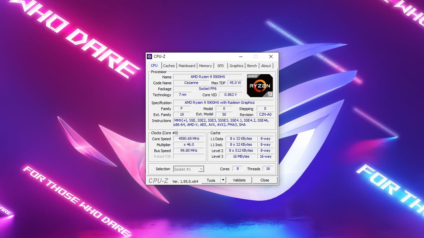Select the CPU tab

pyautogui.click(x=154, y=66)
